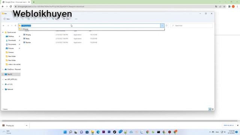Open the Chrome profile avatar
Viewport: 240px width, 135px height.
(x=233, y=6)
